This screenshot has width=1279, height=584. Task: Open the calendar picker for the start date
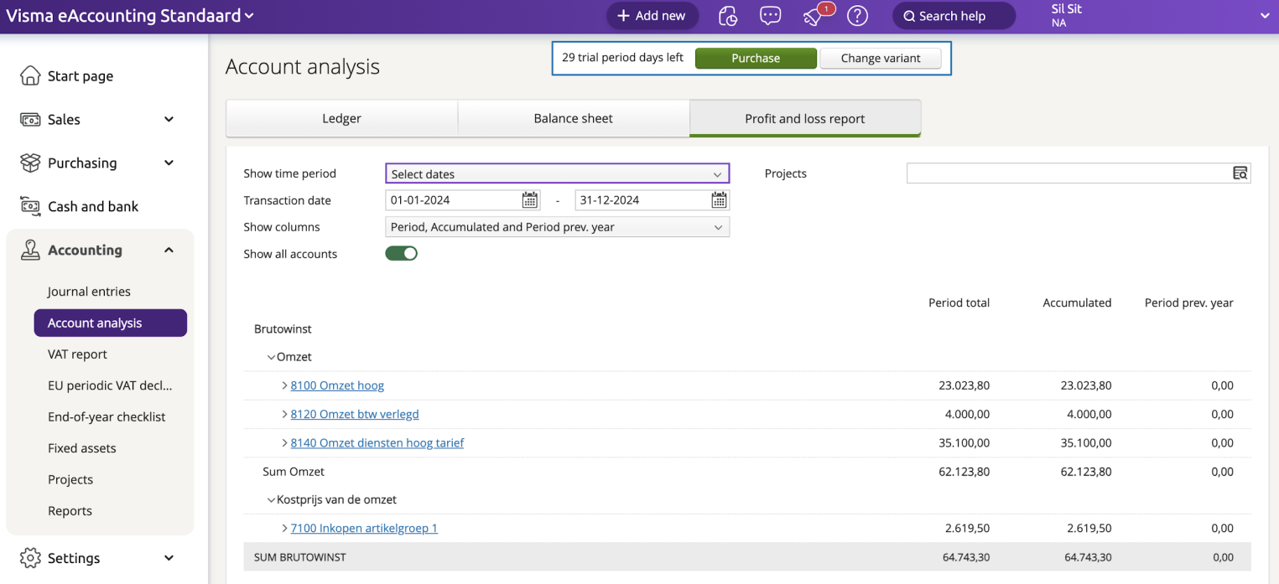(x=529, y=199)
